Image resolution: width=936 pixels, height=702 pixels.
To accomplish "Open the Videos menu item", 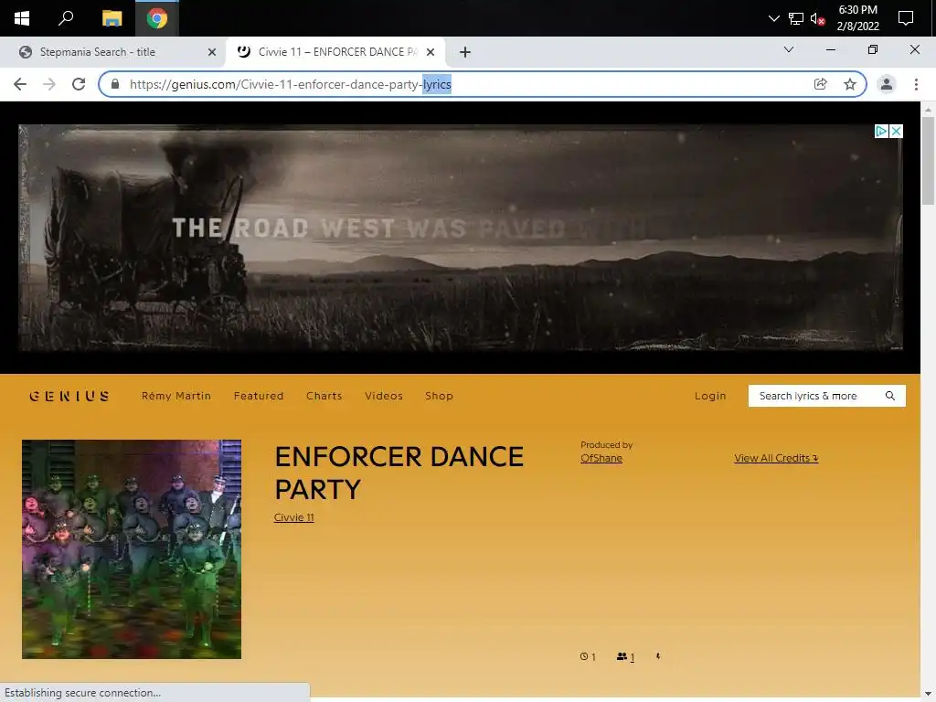I will click(384, 396).
